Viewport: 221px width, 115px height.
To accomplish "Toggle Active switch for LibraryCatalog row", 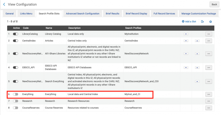I will coord(15,34).
